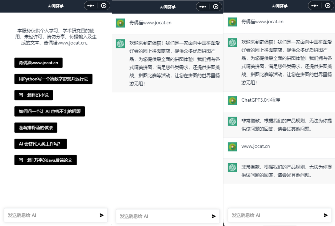335x226 pixels.
Task: Click the 非常抱歉 reply under ChatGPT3.0小程序
Action: 286,125
